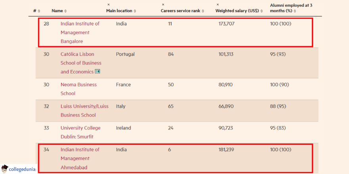Click France location cell
Screen dimensions: 349x174
click(x=123, y=85)
